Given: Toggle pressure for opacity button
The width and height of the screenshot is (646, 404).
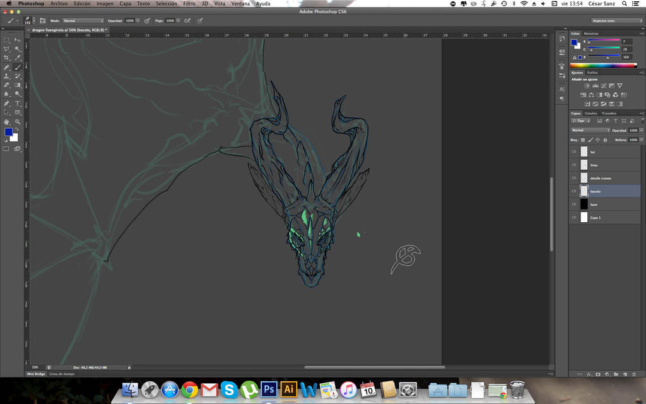Looking at the screenshot, I should click(x=147, y=21).
